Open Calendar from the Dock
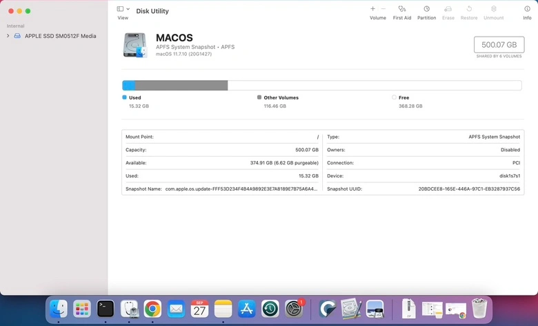 199,309
